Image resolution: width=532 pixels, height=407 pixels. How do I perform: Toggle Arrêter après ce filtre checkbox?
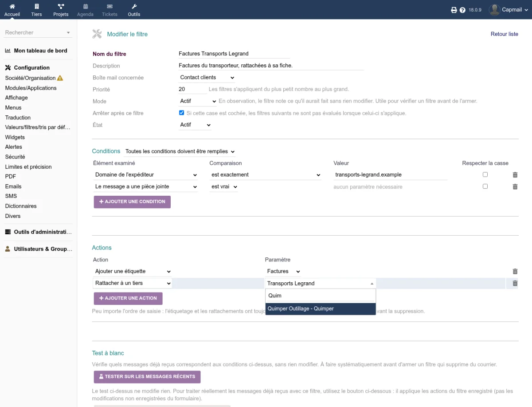181,113
